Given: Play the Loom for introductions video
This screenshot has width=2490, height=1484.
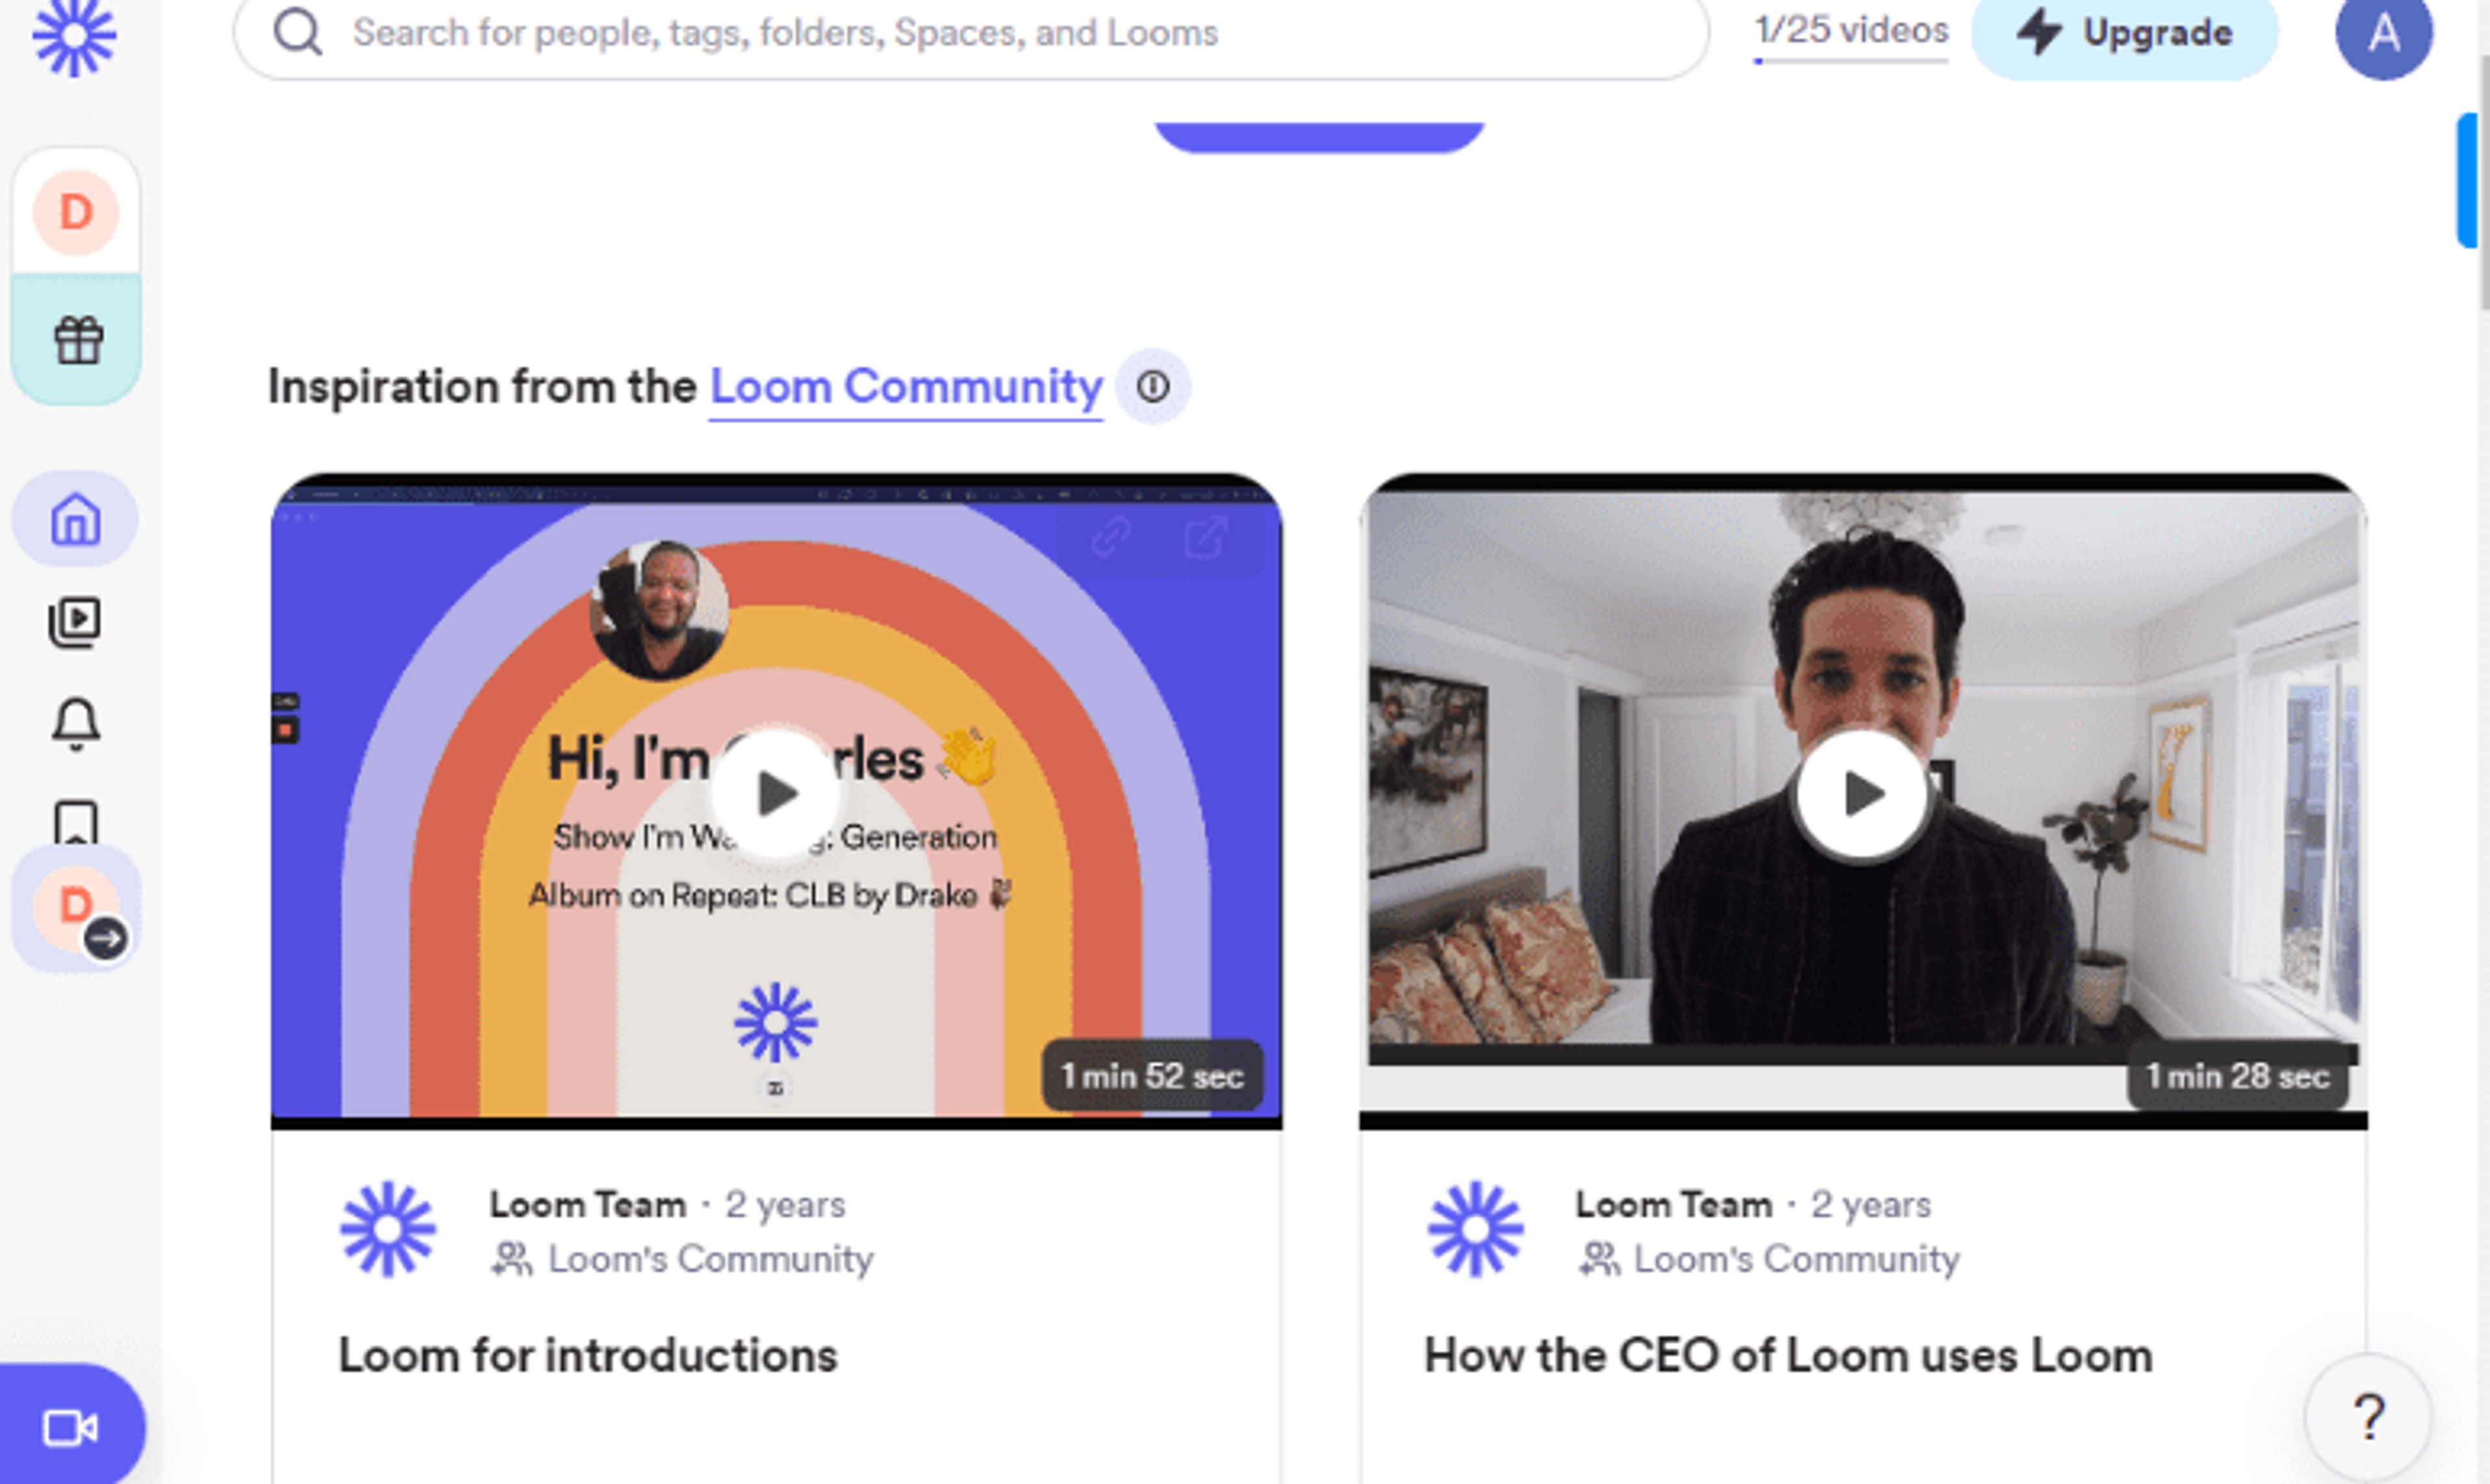Looking at the screenshot, I should [776, 794].
